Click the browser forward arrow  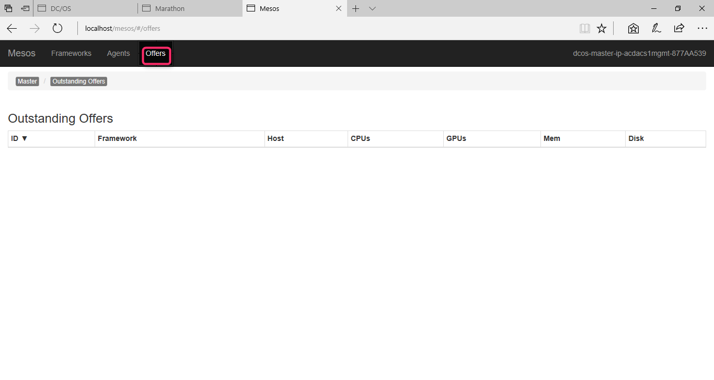pos(34,29)
